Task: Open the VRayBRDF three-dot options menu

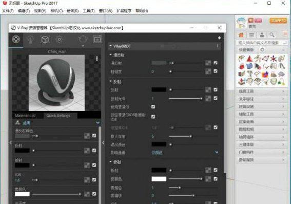Action: click(x=218, y=46)
